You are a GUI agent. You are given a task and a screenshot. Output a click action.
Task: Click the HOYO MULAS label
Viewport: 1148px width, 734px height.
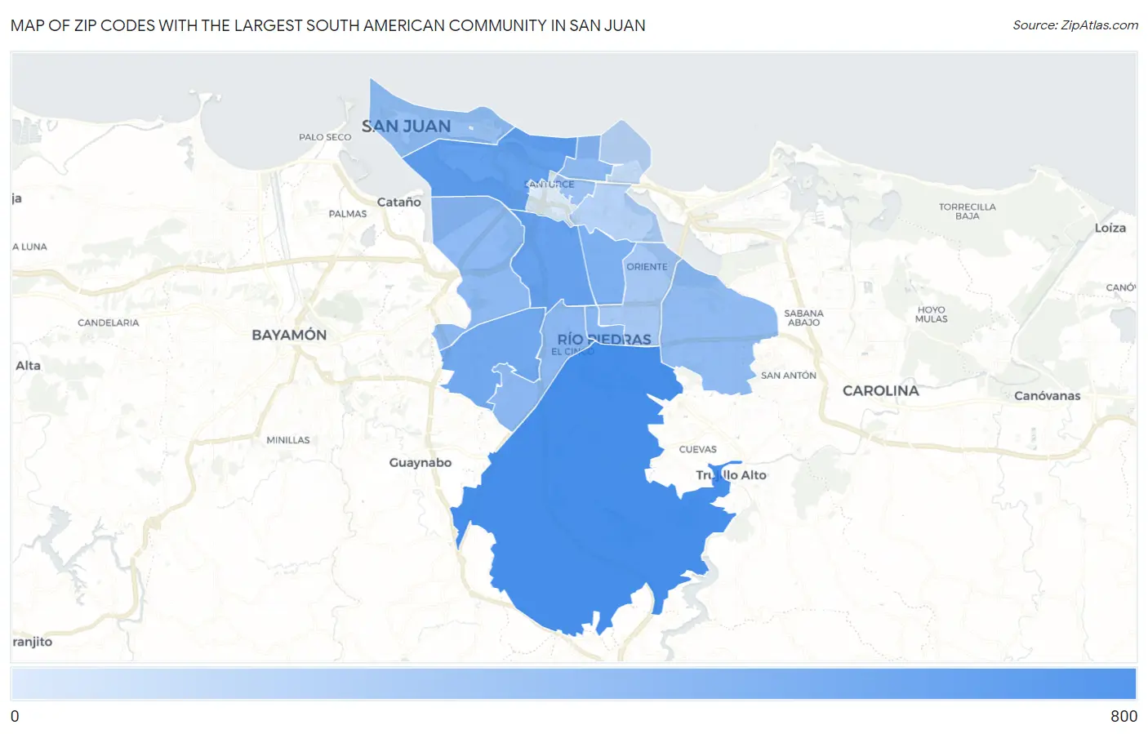tap(931, 314)
